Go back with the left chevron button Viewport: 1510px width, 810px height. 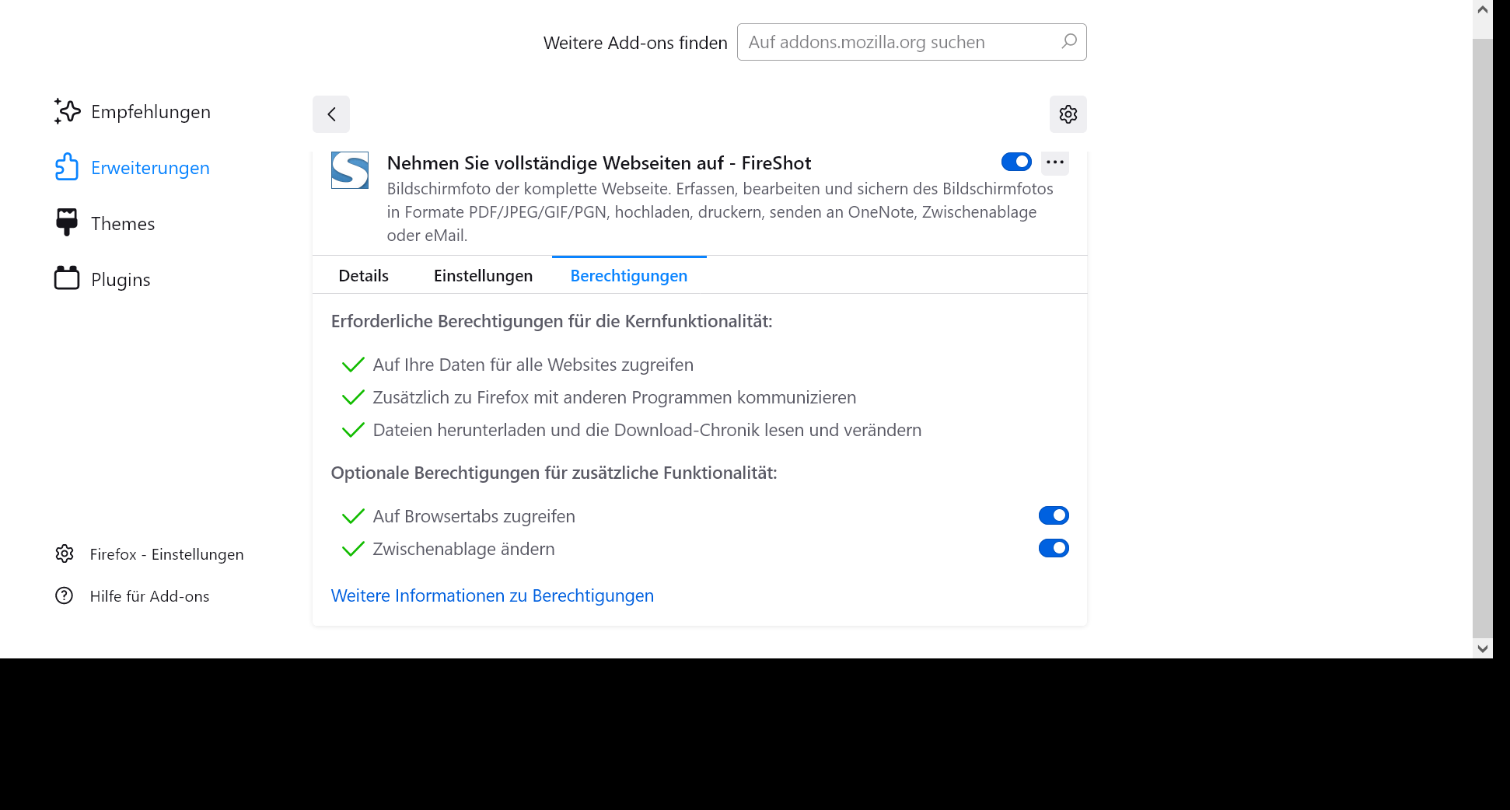coord(331,114)
